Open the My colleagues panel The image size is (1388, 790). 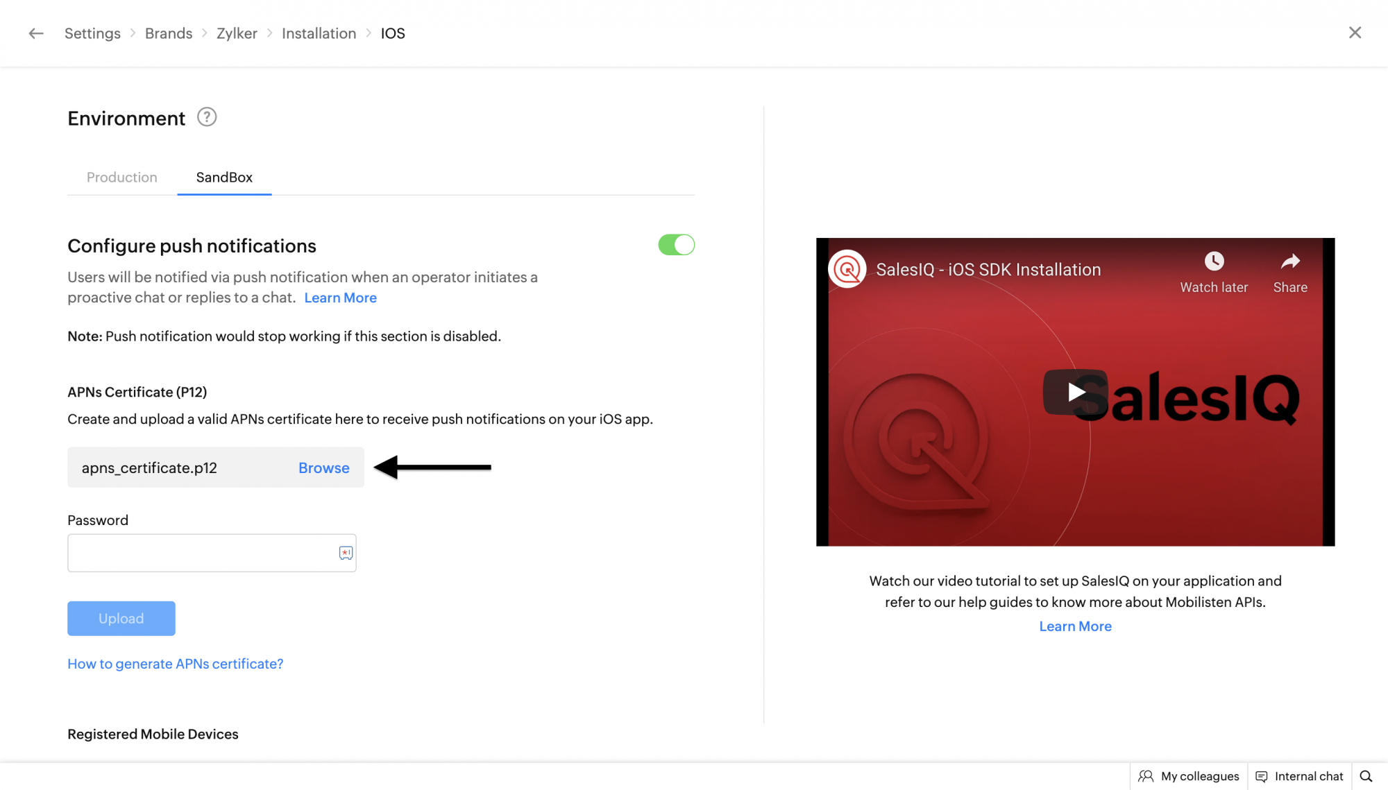point(1189,776)
